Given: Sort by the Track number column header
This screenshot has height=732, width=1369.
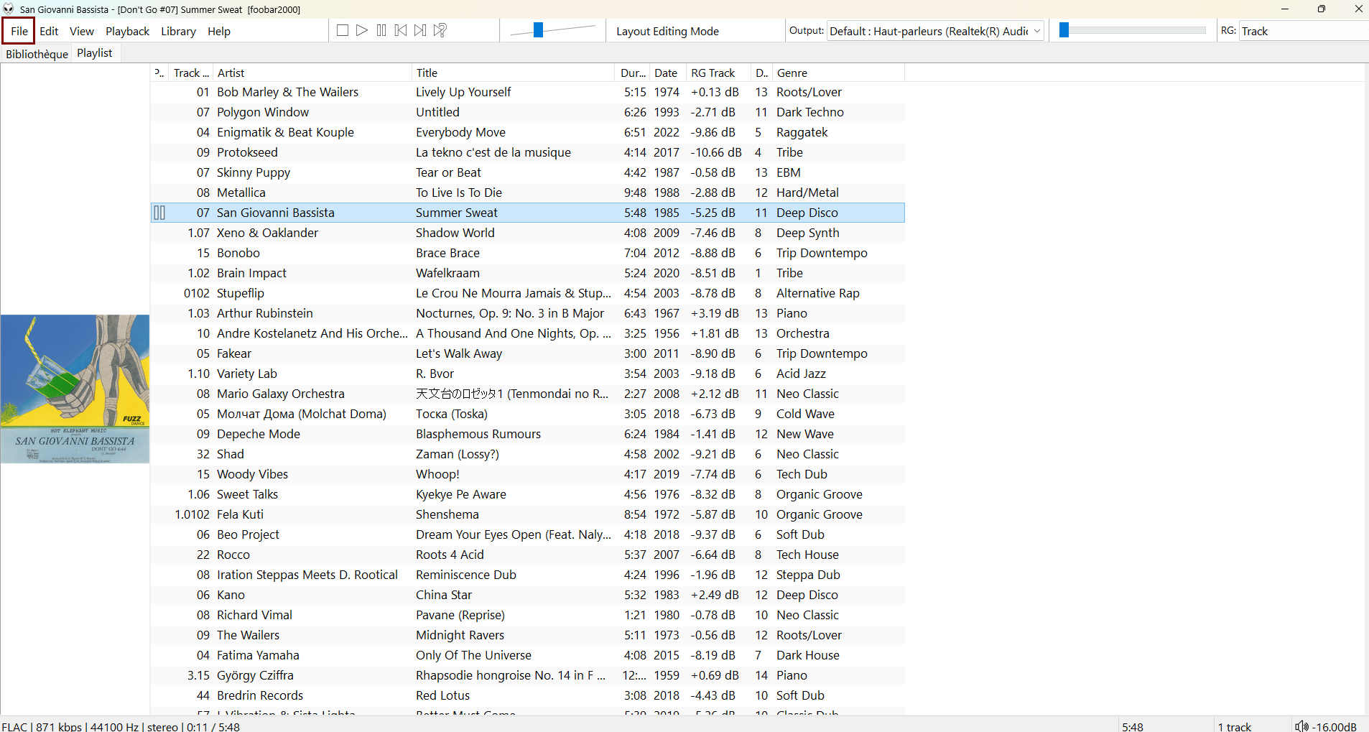Looking at the screenshot, I should click(x=191, y=73).
